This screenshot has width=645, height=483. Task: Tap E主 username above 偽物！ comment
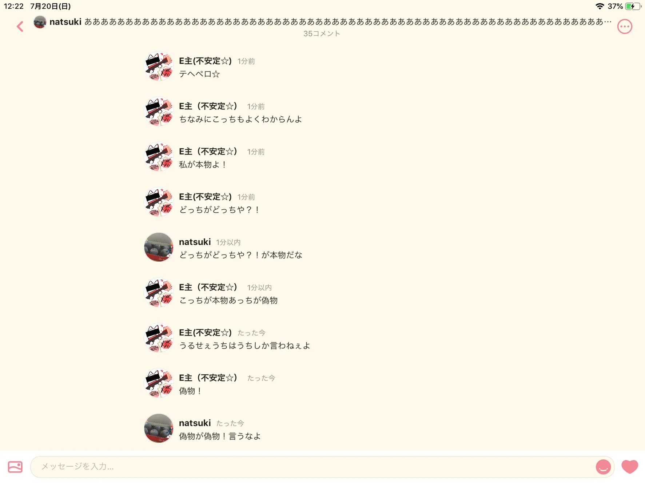pos(208,378)
